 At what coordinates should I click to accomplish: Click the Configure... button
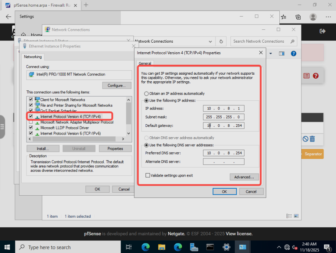tap(117, 86)
